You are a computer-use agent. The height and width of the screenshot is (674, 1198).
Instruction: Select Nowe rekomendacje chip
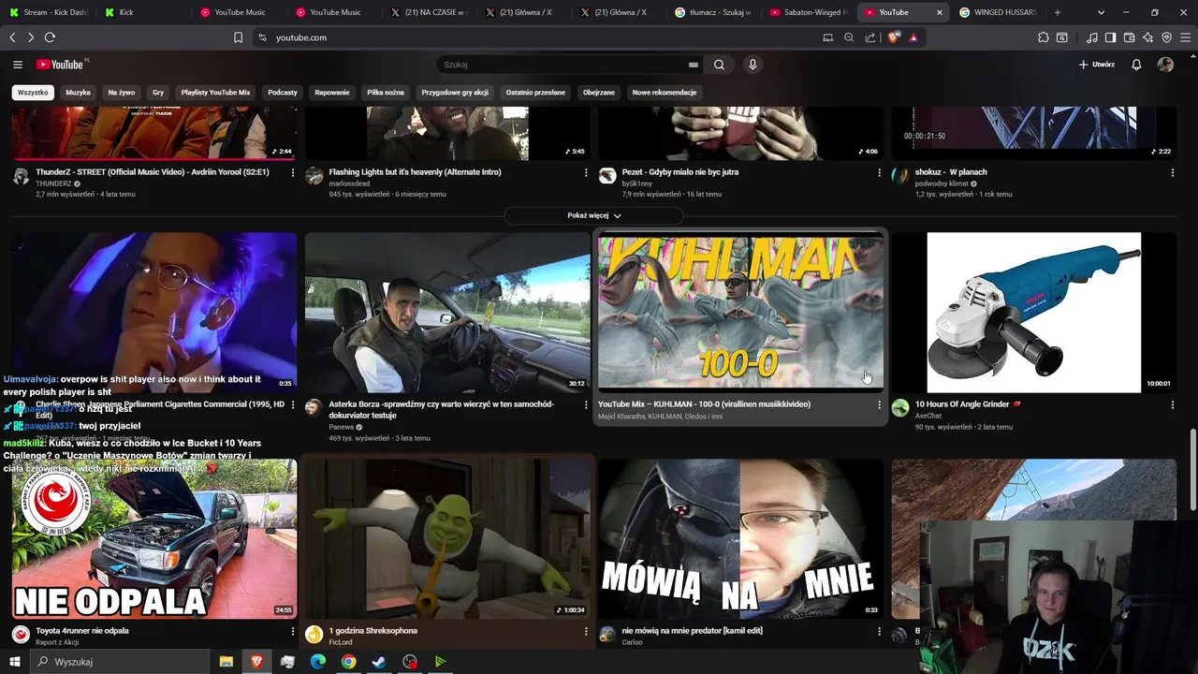(665, 93)
